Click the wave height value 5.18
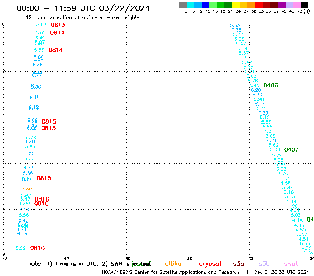Screen dimensions: 314x276 [x=289, y=192]
